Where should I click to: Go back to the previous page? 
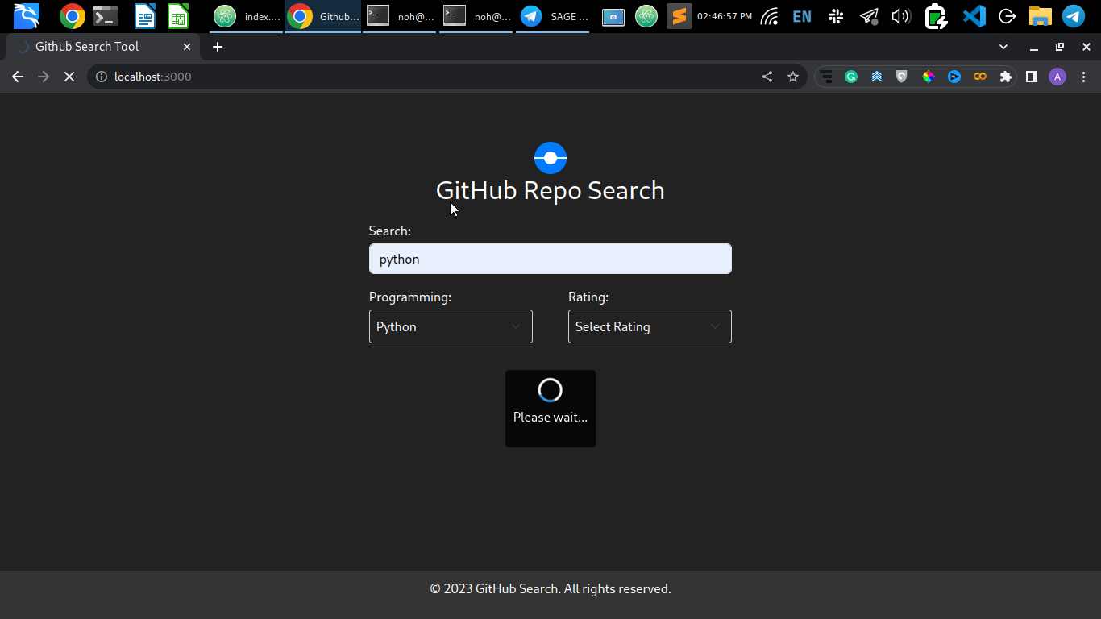coord(18,77)
